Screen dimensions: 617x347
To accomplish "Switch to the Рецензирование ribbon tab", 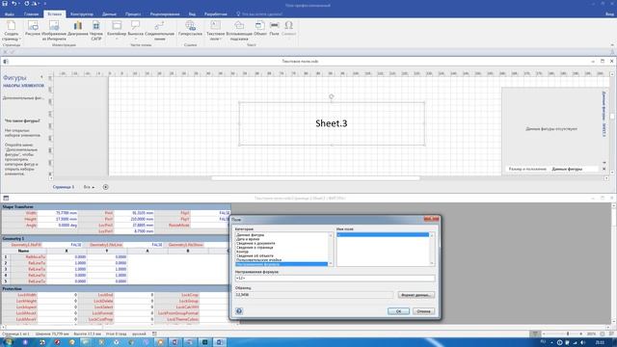I will click(165, 14).
